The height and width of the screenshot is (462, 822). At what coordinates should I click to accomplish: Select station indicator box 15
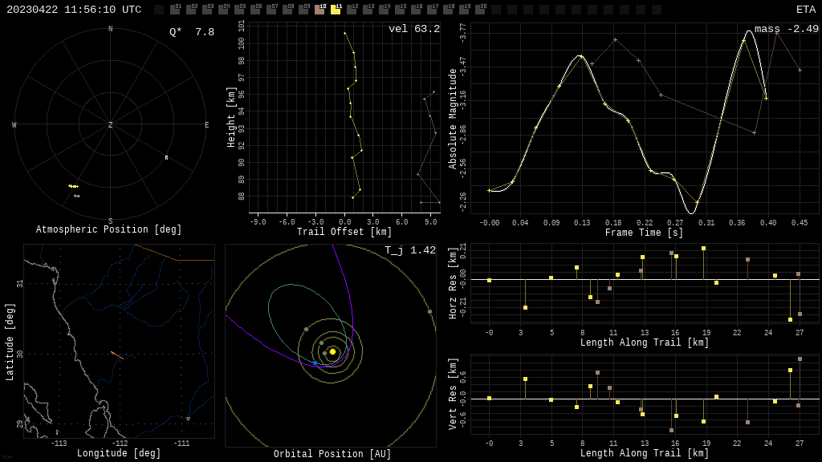pyautogui.click(x=400, y=10)
